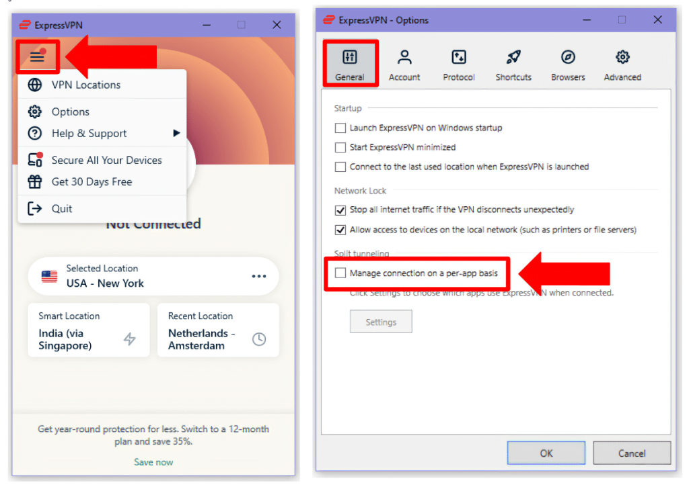Click the Browsers compass icon
Image resolution: width=689 pixels, height=487 pixels.
[568, 56]
